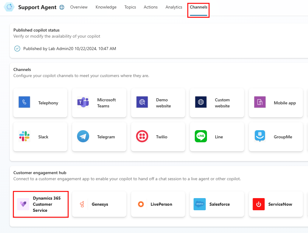
Task: Click the Channels section heading
Action: tap(22, 69)
